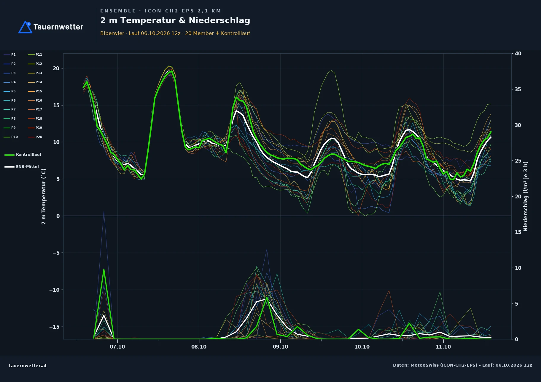Click the 40 tick on precipitation axis

[518, 54]
